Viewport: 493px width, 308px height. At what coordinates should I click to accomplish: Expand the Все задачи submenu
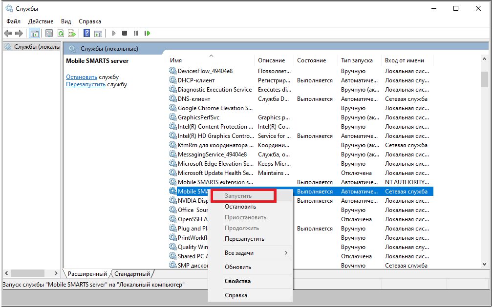[x=251, y=253]
